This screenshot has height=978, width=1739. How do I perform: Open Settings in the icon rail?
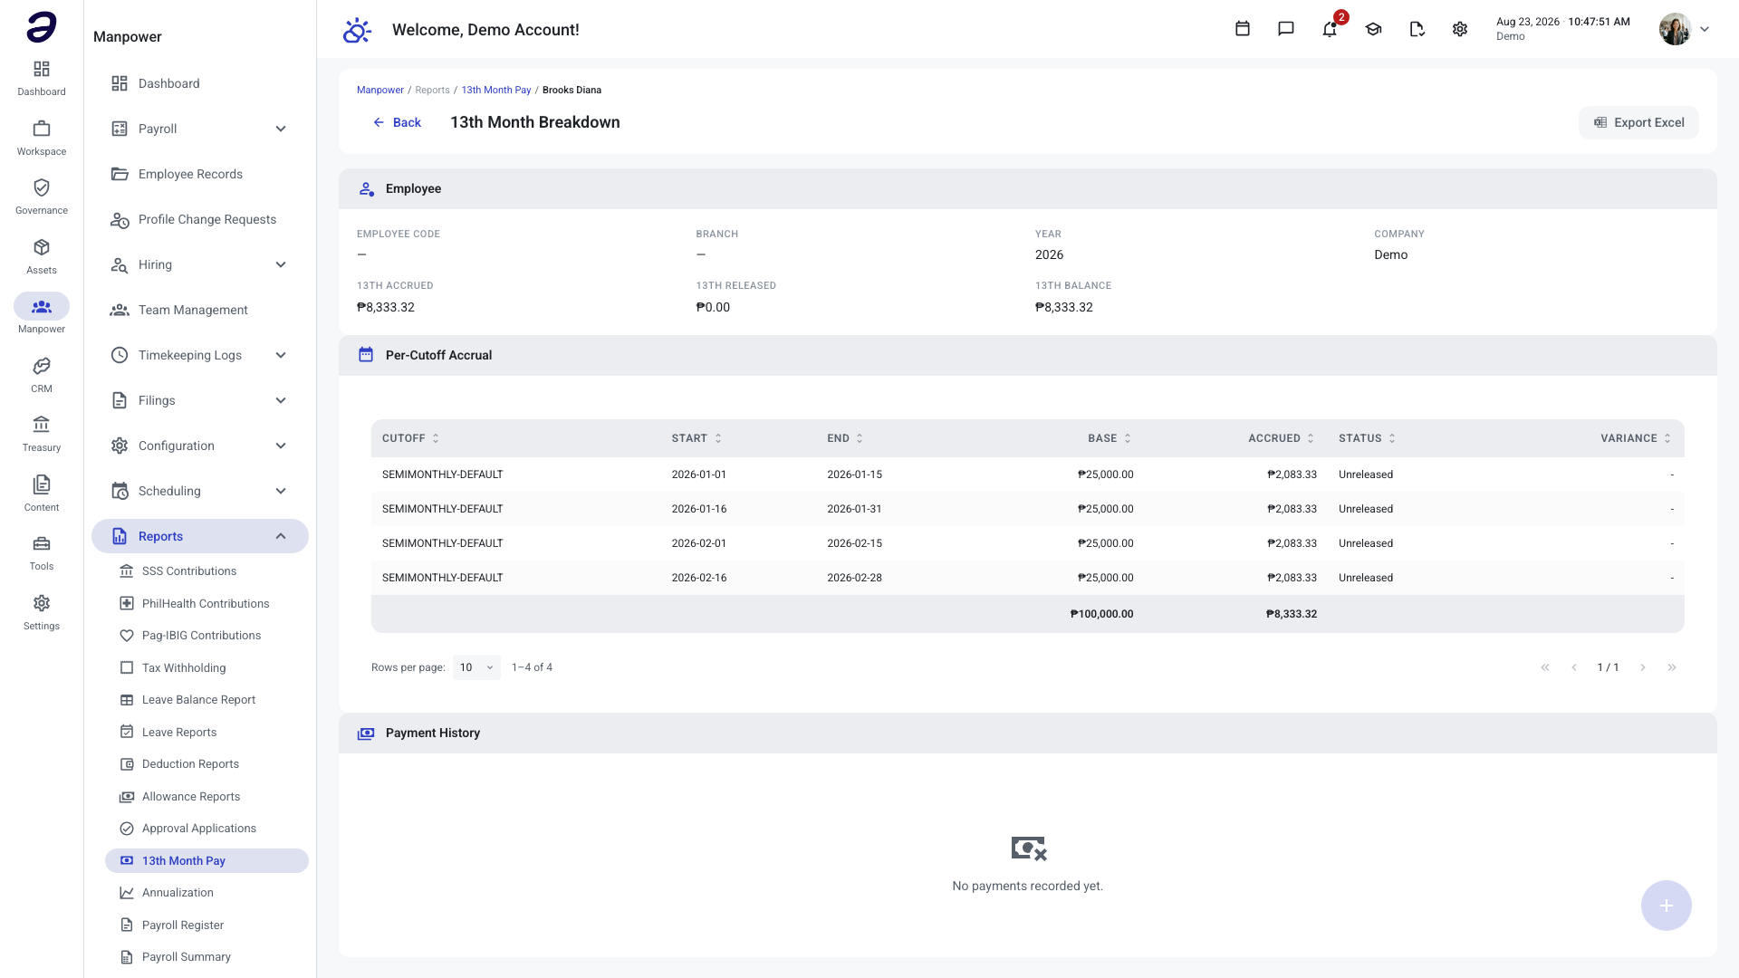coord(42,612)
